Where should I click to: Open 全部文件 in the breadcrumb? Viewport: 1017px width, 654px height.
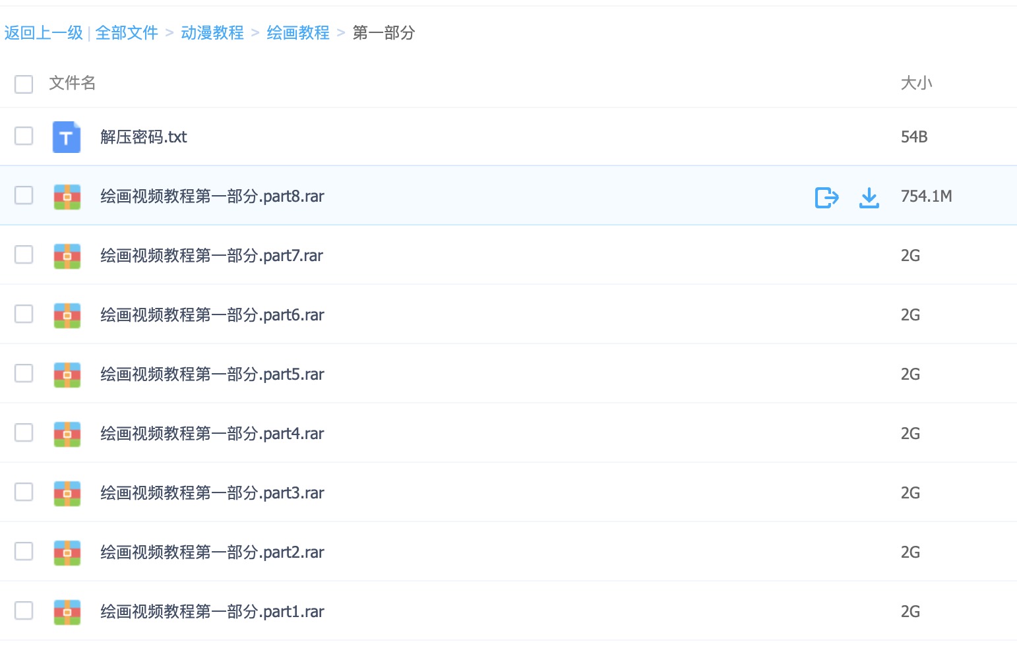click(127, 32)
